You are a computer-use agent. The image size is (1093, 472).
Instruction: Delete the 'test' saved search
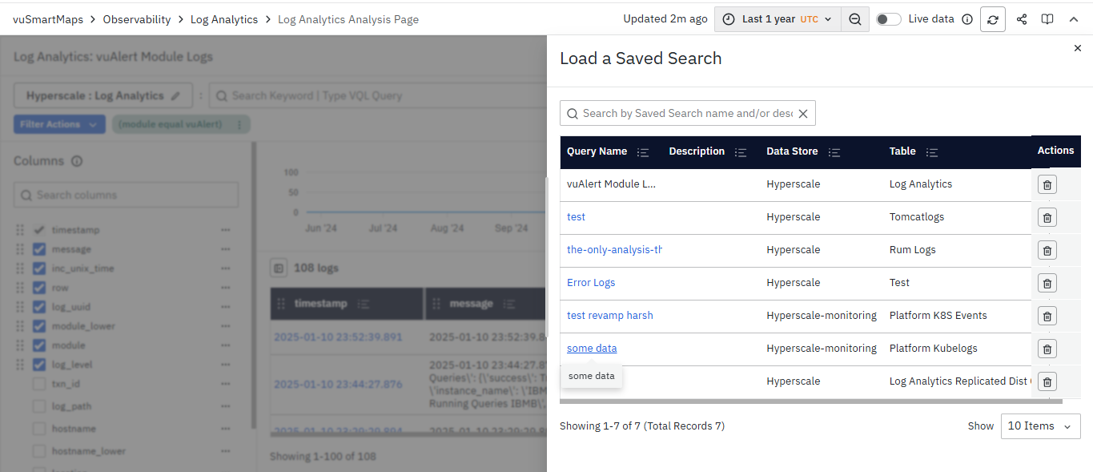pyautogui.click(x=1047, y=217)
